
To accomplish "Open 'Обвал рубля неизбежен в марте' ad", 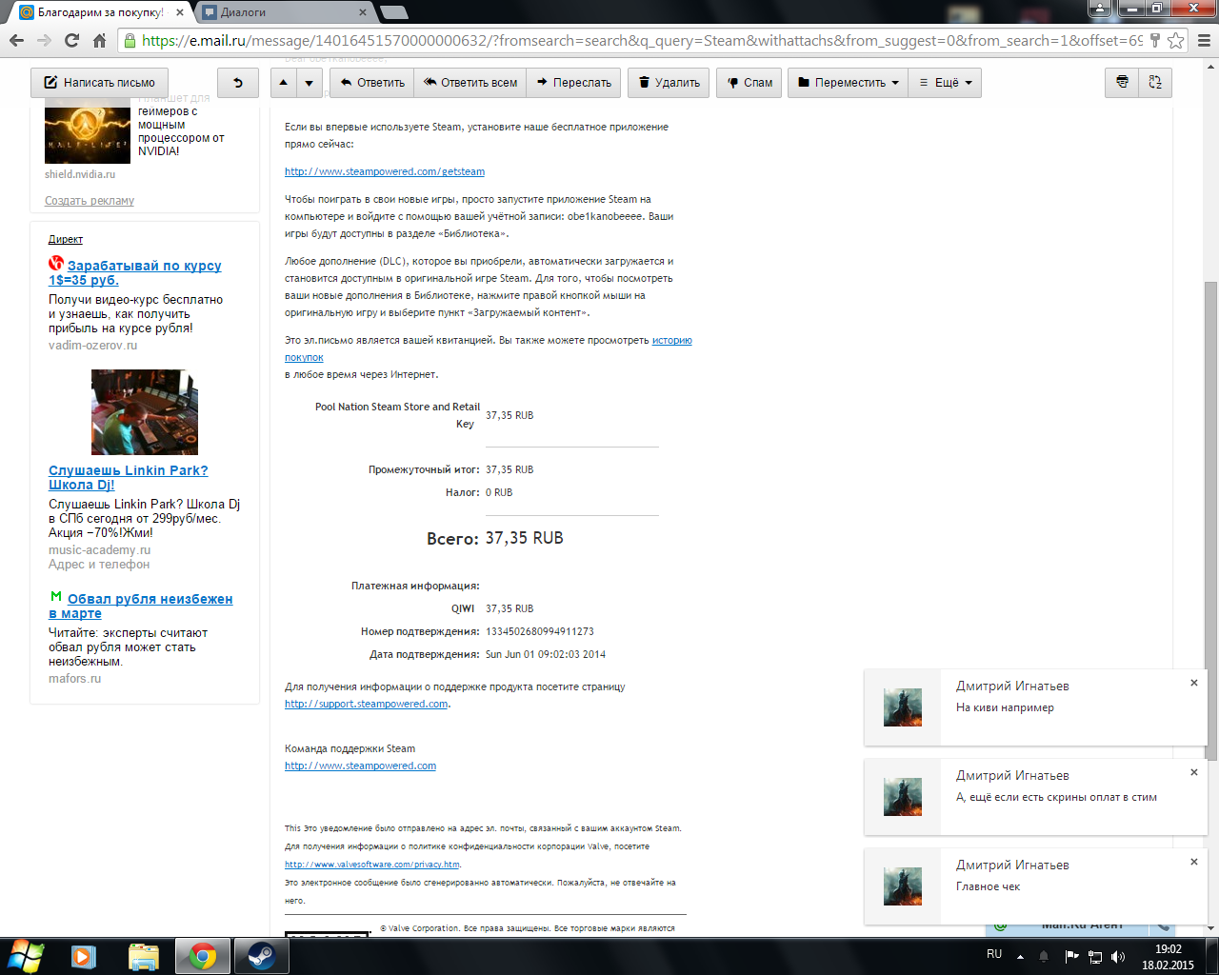I will 141,606.
